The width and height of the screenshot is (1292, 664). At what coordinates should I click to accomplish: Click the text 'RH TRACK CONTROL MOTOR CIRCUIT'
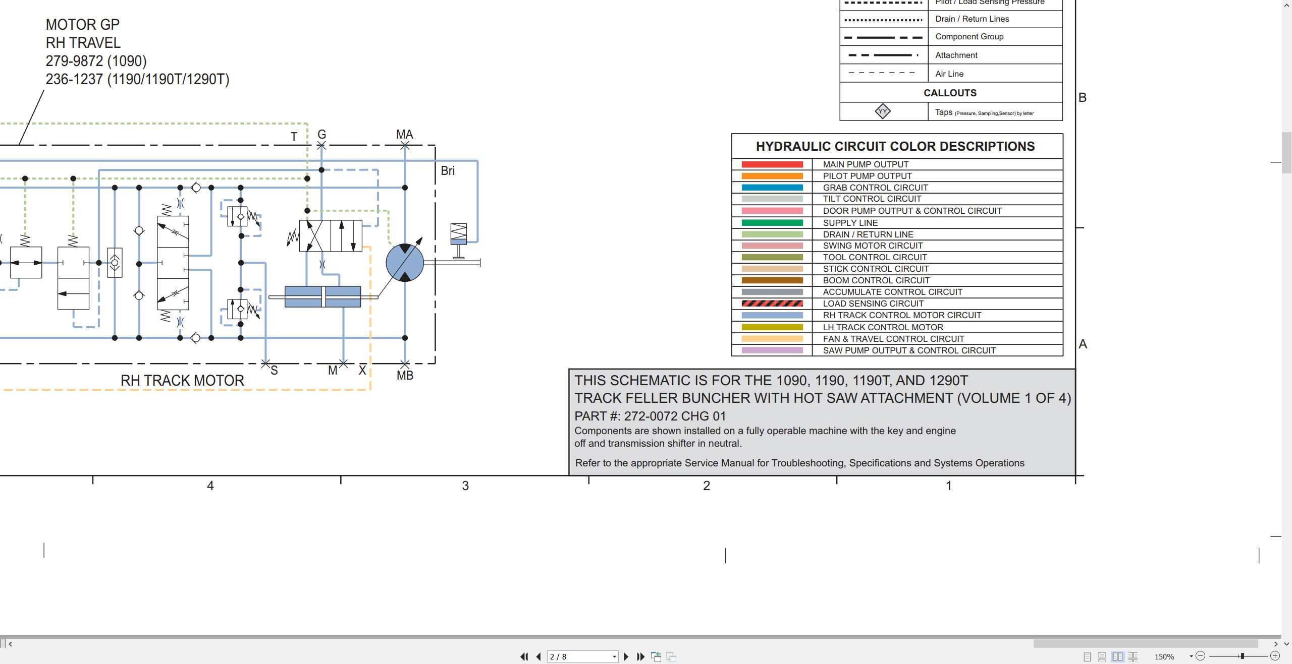tap(902, 315)
